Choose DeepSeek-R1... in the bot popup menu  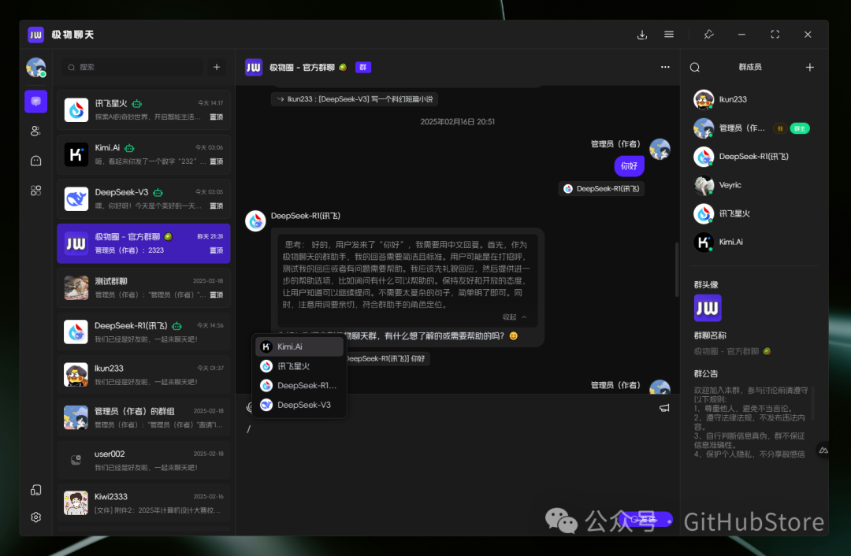tap(299, 386)
